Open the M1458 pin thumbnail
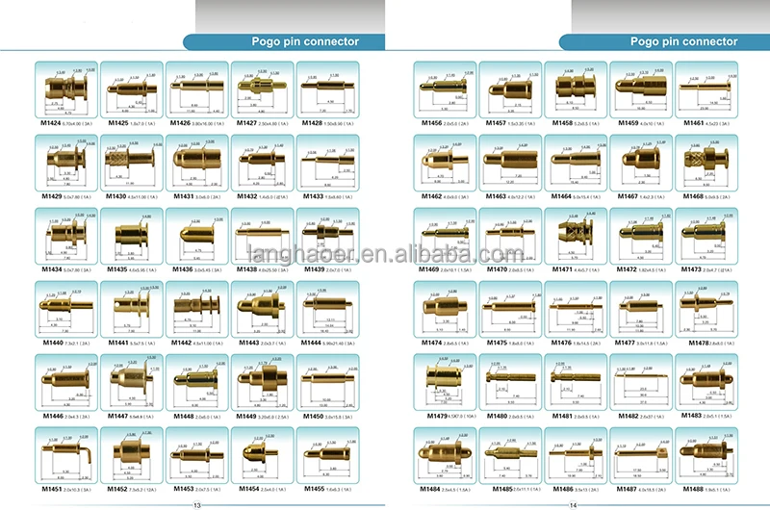This screenshot has width=770, height=510. coord(576,89)
